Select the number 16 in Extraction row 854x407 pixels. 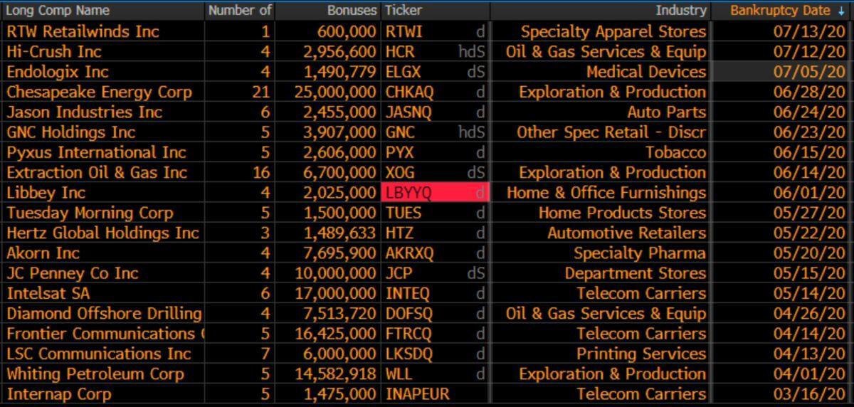click(x=261, y=172)
